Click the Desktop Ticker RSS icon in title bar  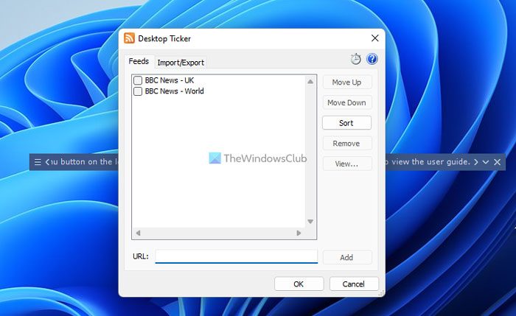click(129, 38)
